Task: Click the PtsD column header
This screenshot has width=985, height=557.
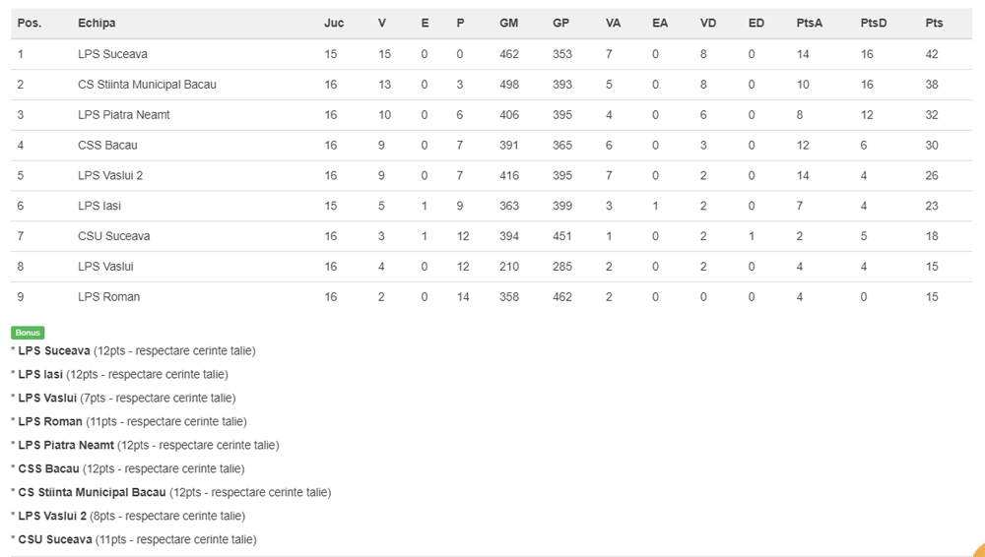Action: tap(873, 23)
